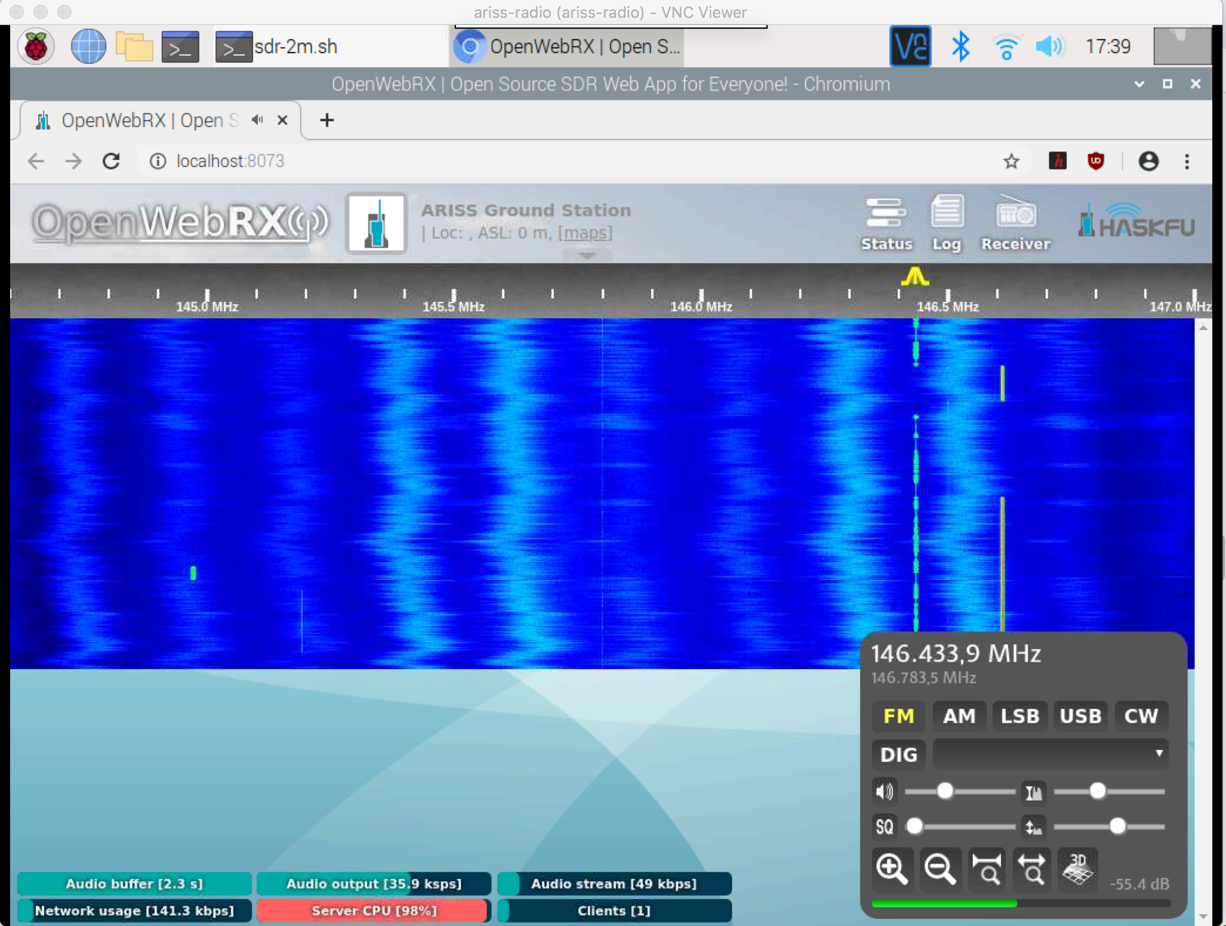Adjust the squelch level slider
Viewport: 1226px width, 926px height.
click(960, 827)
